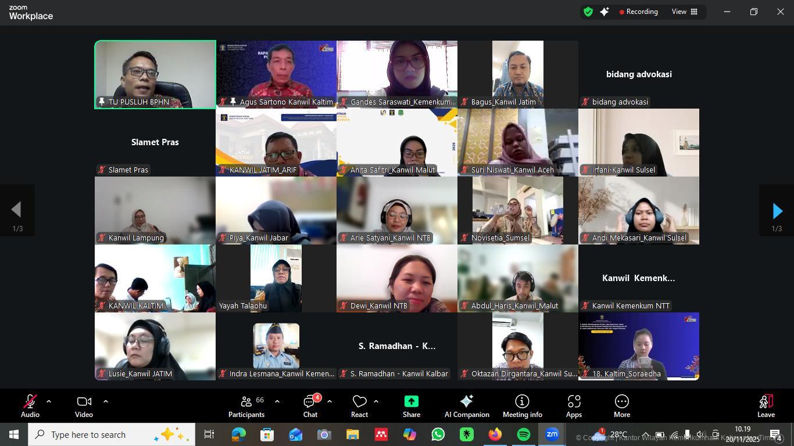The image size is (794, 446).
Task: Open the More options menu
Action: pyautogui.click(x=621, y=406)
